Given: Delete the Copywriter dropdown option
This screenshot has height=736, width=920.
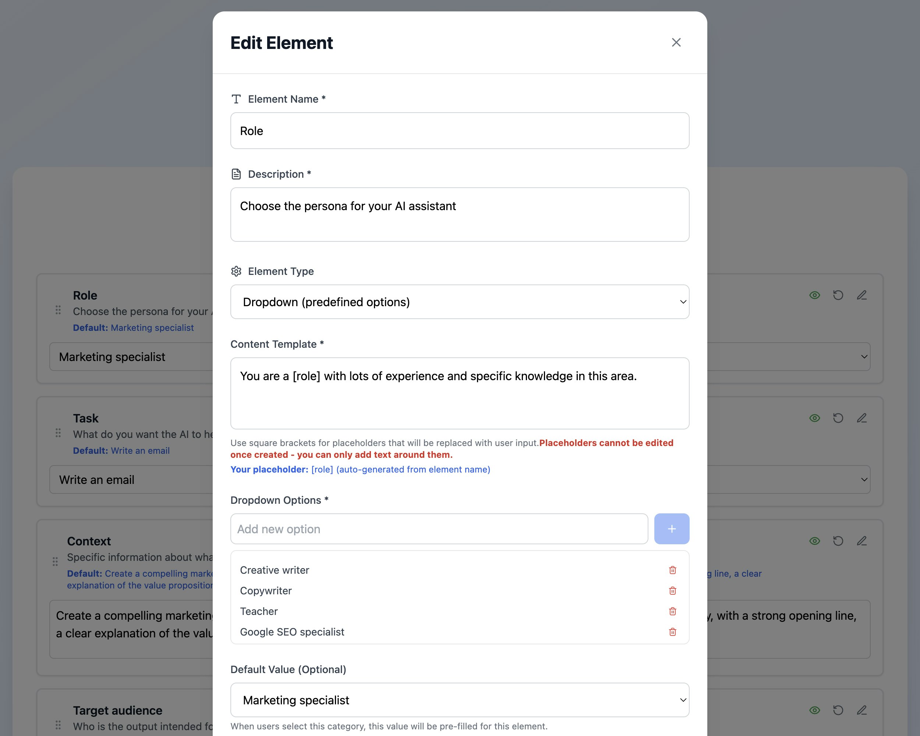Looking at the screenshot, I should click(672, 591).
